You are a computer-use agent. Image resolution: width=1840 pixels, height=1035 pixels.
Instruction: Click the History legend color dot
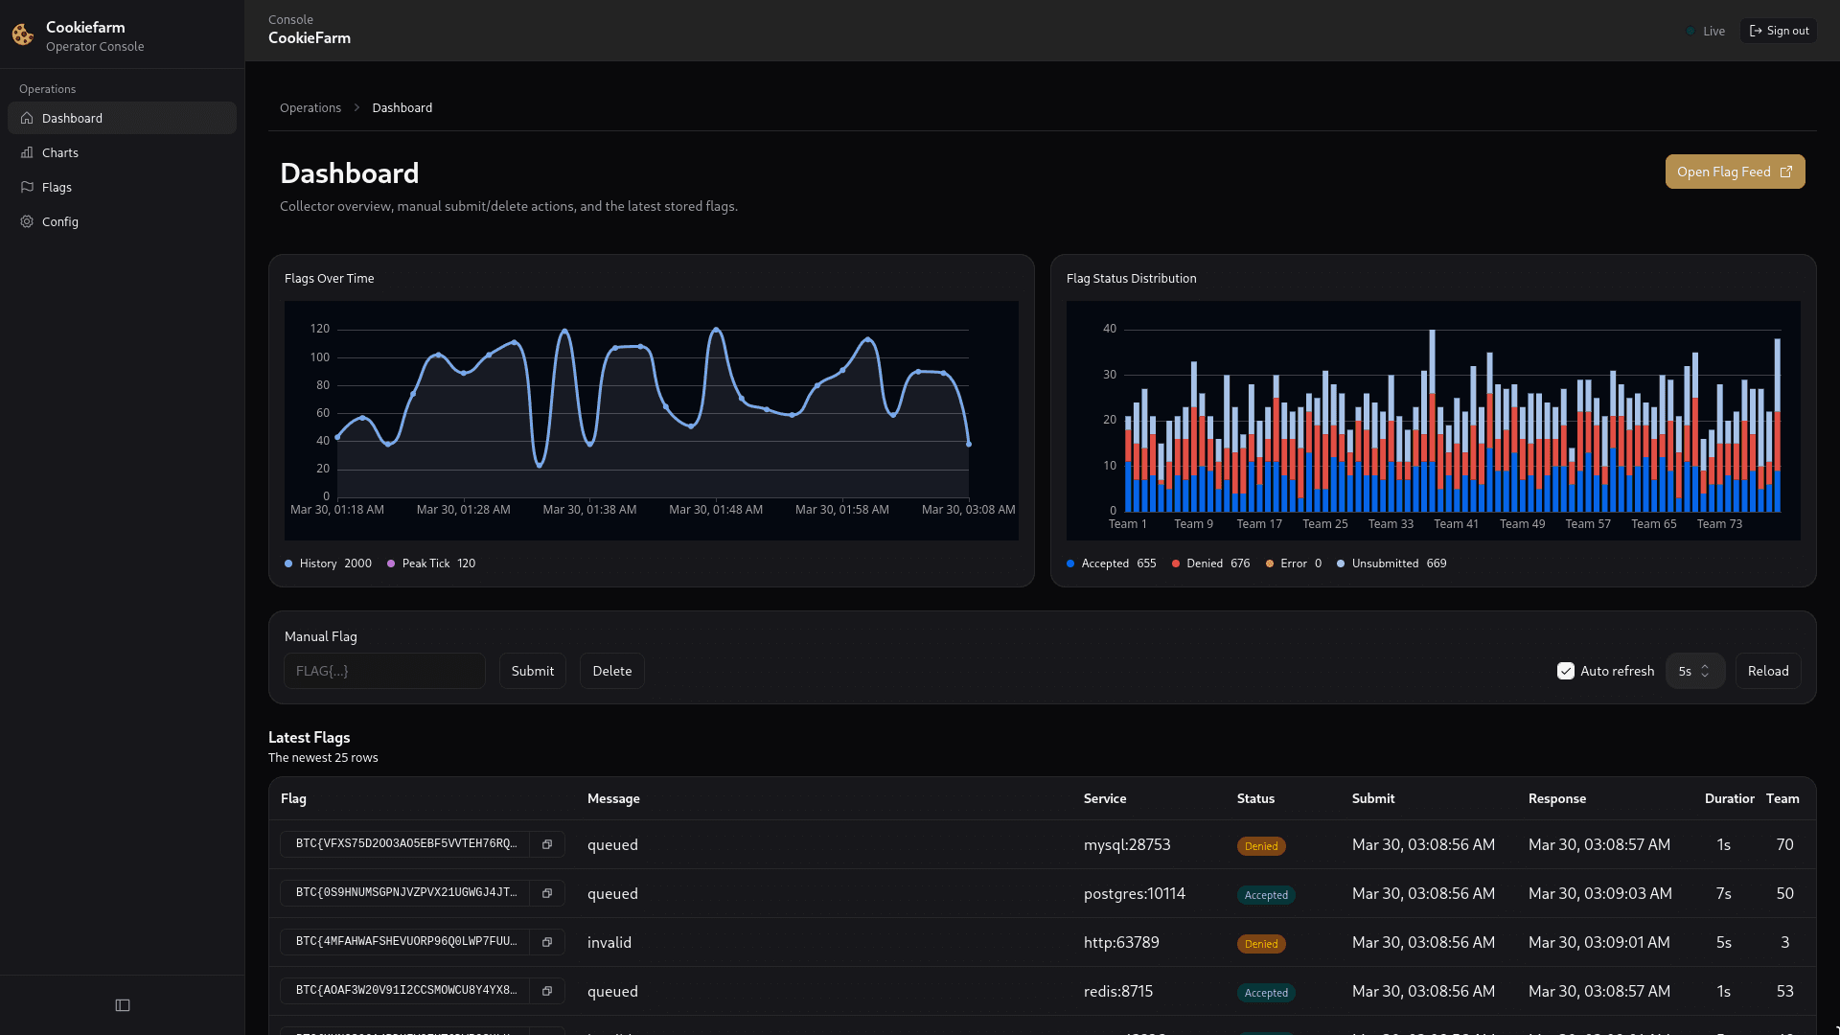click(287, 563)
